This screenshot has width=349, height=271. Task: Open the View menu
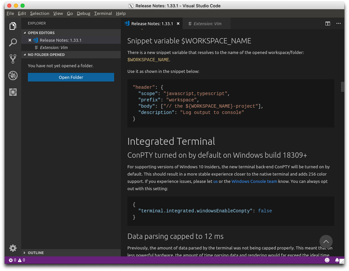click(58, 13)
